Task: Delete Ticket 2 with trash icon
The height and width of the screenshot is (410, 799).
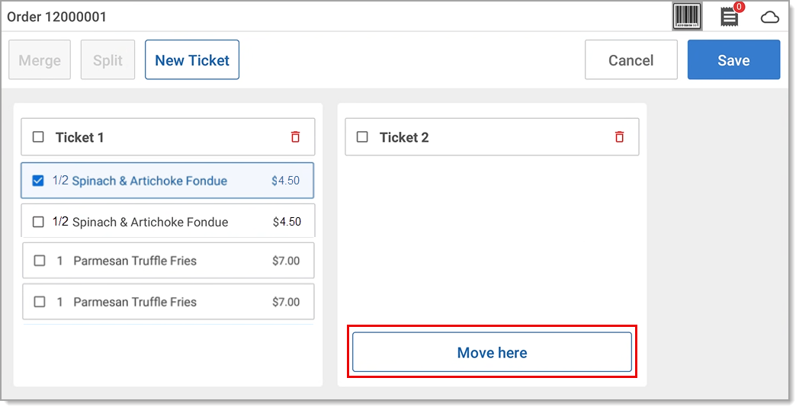Action: [620, 137]
